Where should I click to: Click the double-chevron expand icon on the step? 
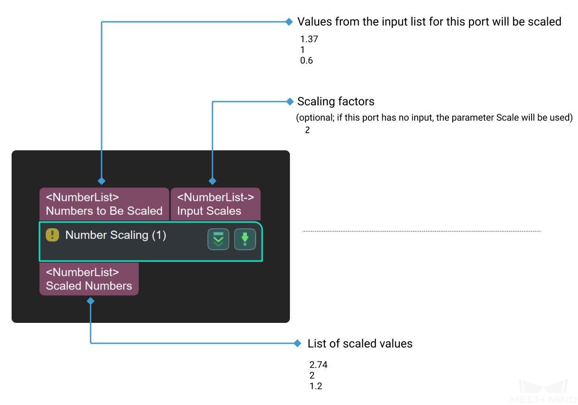pos(218,239)
